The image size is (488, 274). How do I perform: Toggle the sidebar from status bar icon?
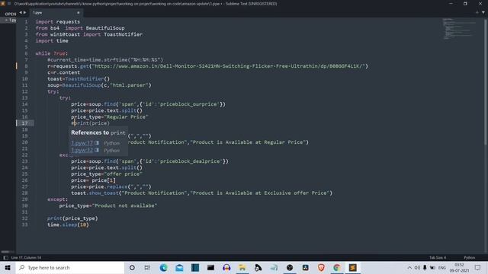click(x=5, y=257)
